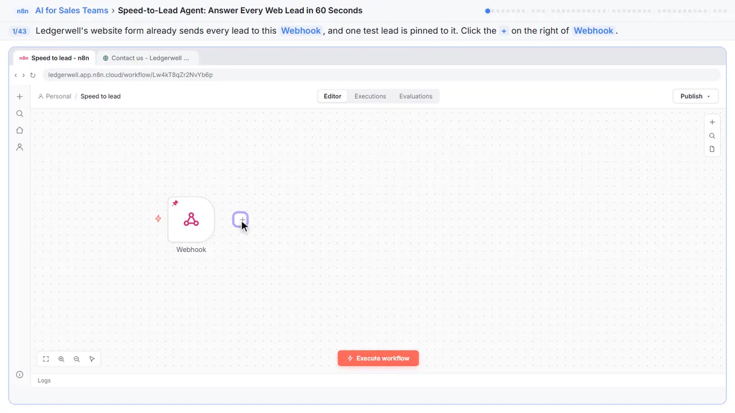
Task: Click the Speed-to-Lead Agent lesson title
Action: coord(240,10)
